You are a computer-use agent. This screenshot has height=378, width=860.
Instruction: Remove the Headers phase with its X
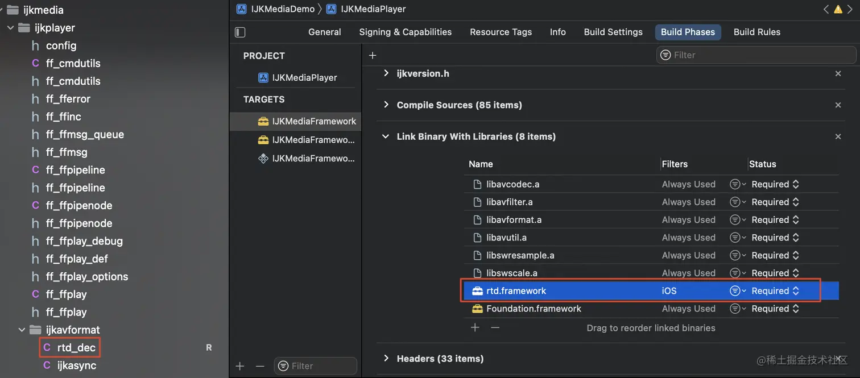coord(838,359)
